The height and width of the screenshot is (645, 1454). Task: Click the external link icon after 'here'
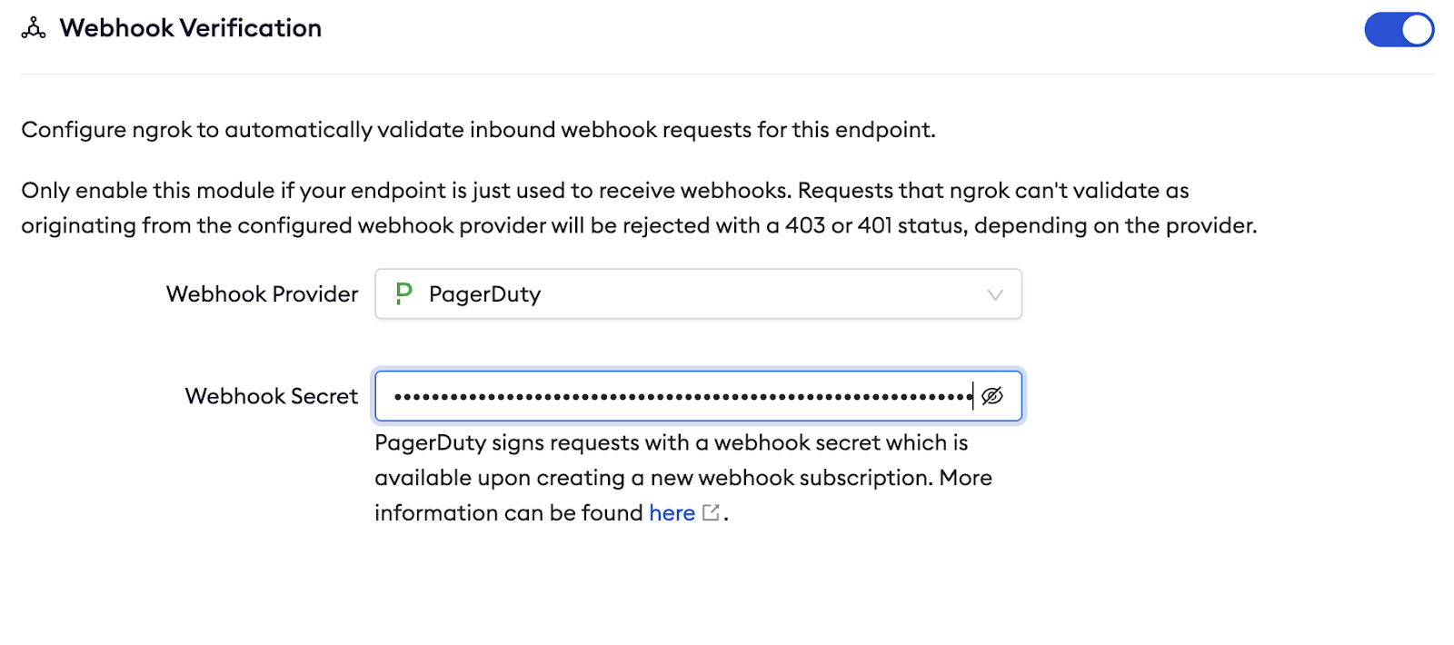tap(712, 513)
